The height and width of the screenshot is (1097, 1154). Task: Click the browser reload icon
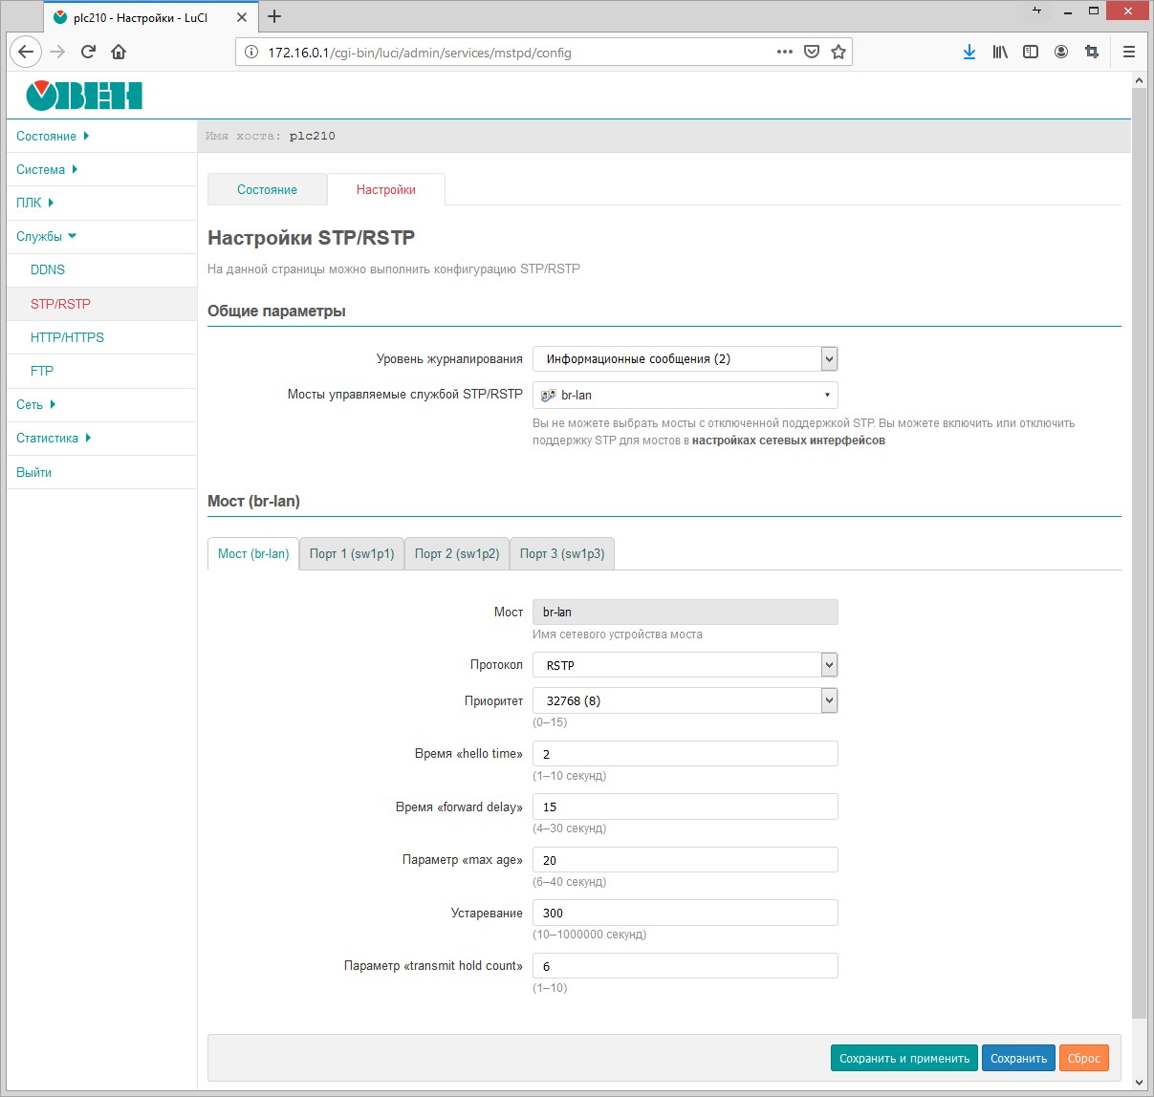88,52
